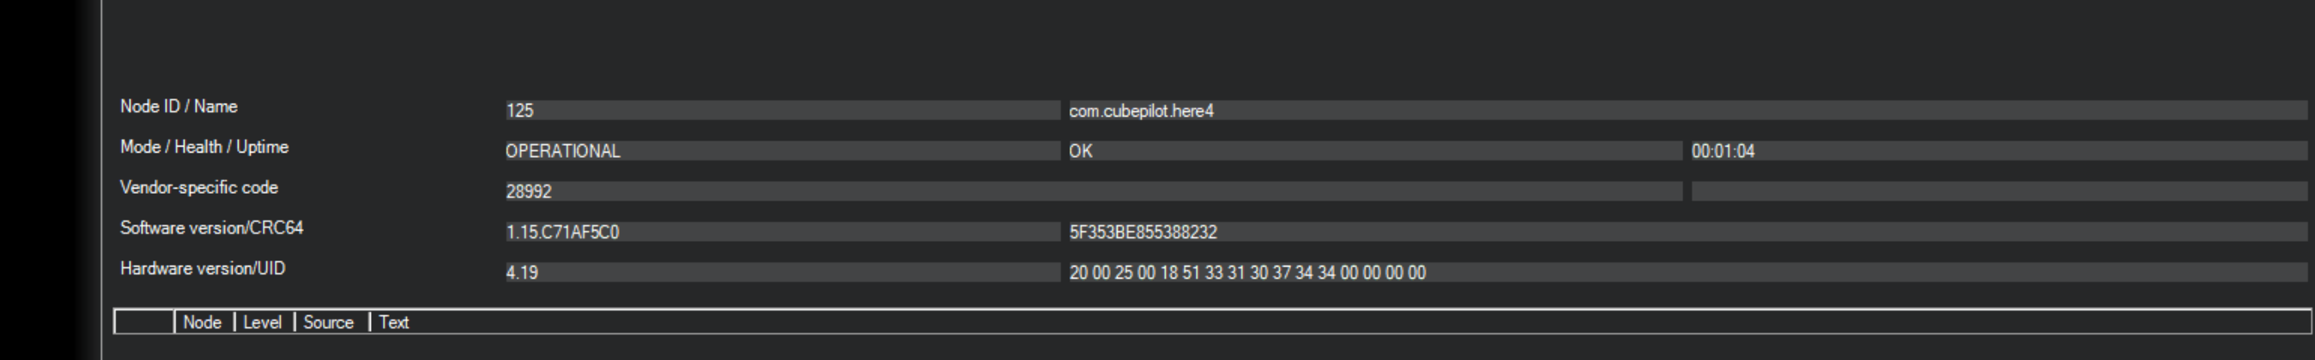Click the "Node ID / Name" label

tap(179, 107)
